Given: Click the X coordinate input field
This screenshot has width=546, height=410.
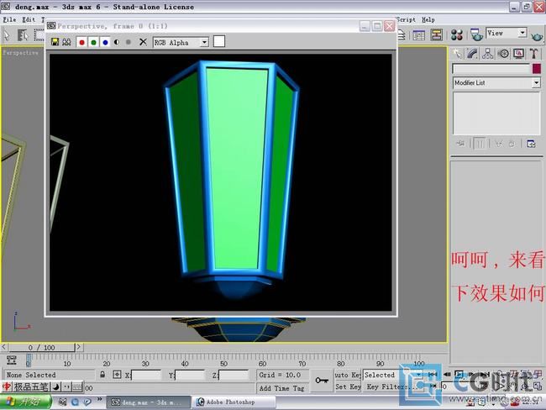Looking at the screenshot, I should (x=146, y=376).
